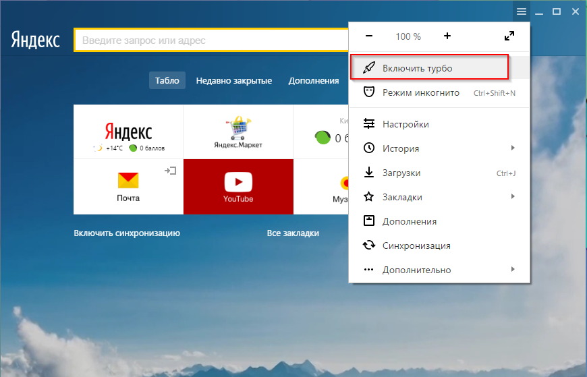
Task: Click the bookmarks star icon
Action: pyautogui.click(x=369, y=197)
